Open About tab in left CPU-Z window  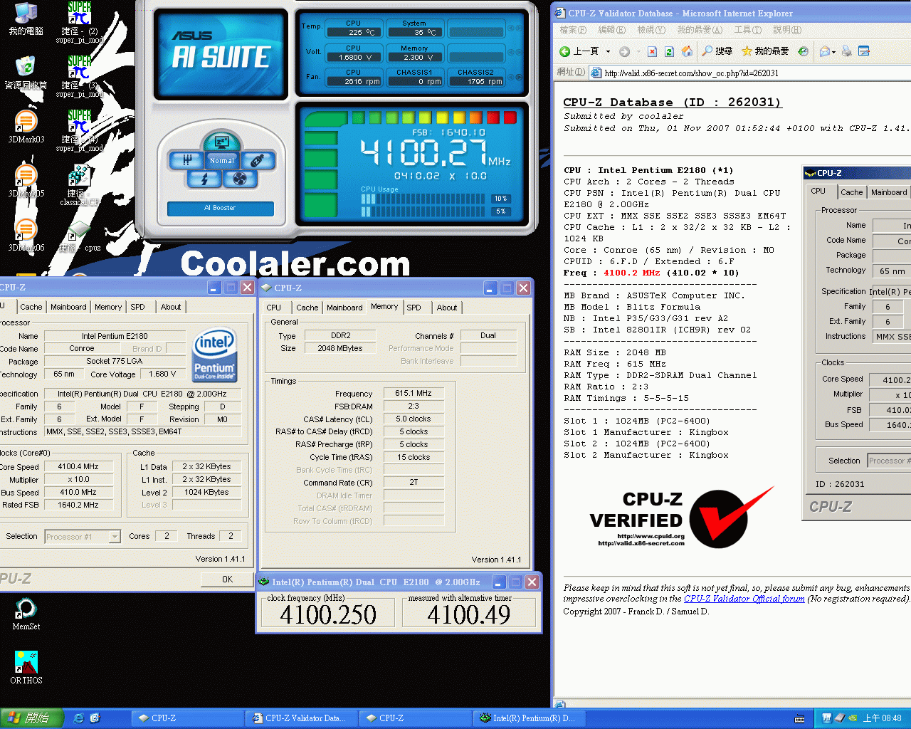point(171,307)
